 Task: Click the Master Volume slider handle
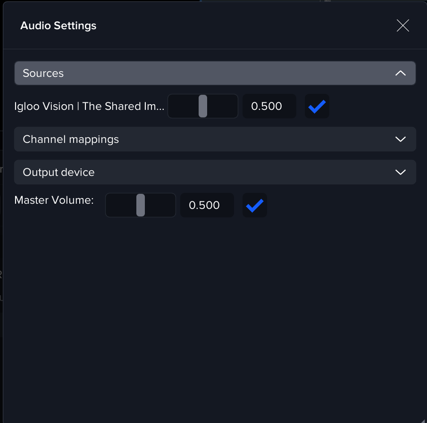[141, 205]
